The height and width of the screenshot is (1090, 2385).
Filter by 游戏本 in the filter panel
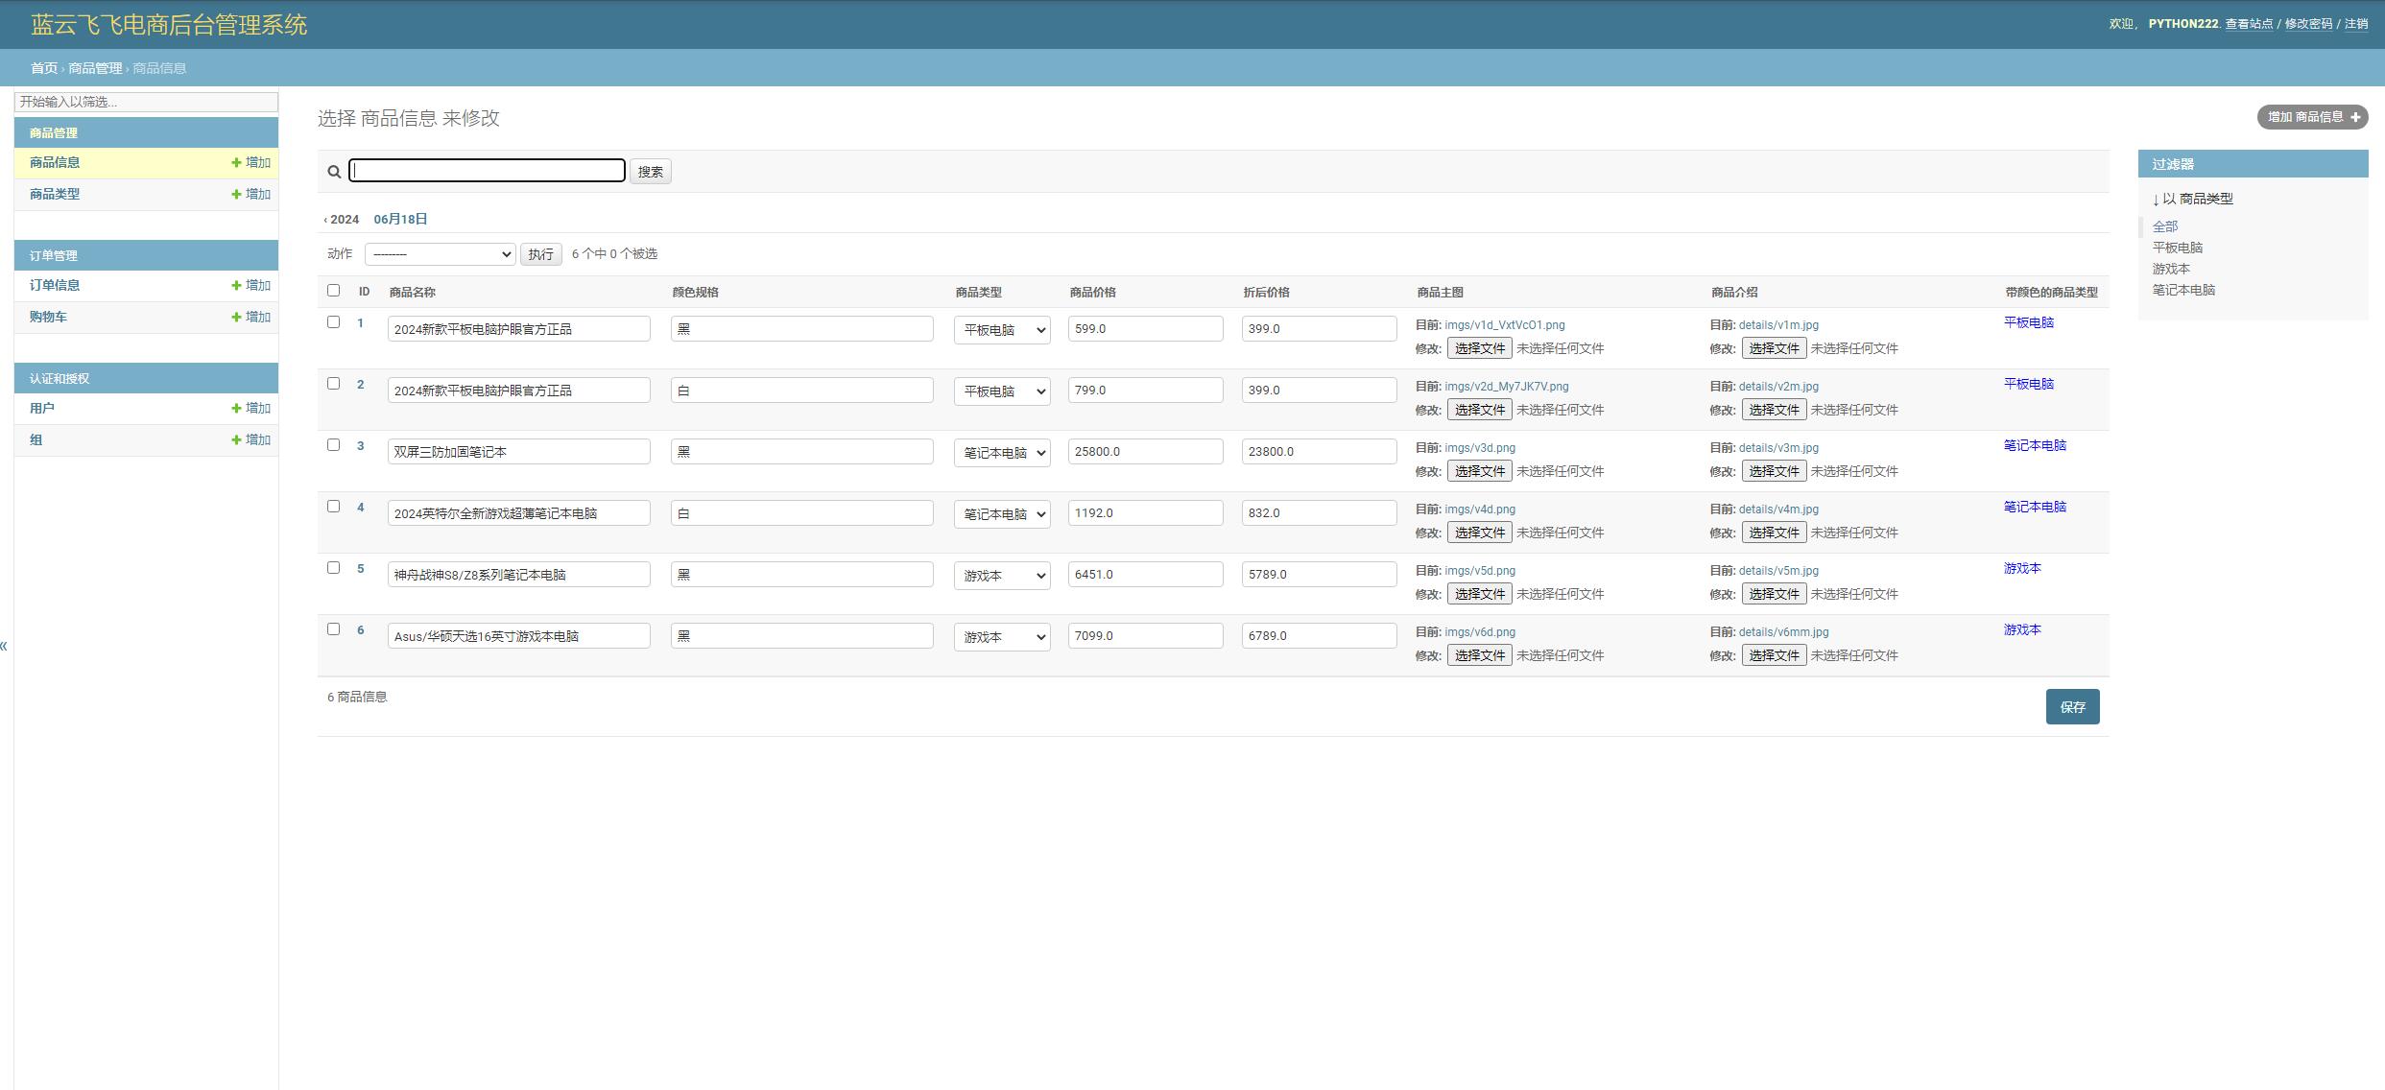click(2170, 270)
